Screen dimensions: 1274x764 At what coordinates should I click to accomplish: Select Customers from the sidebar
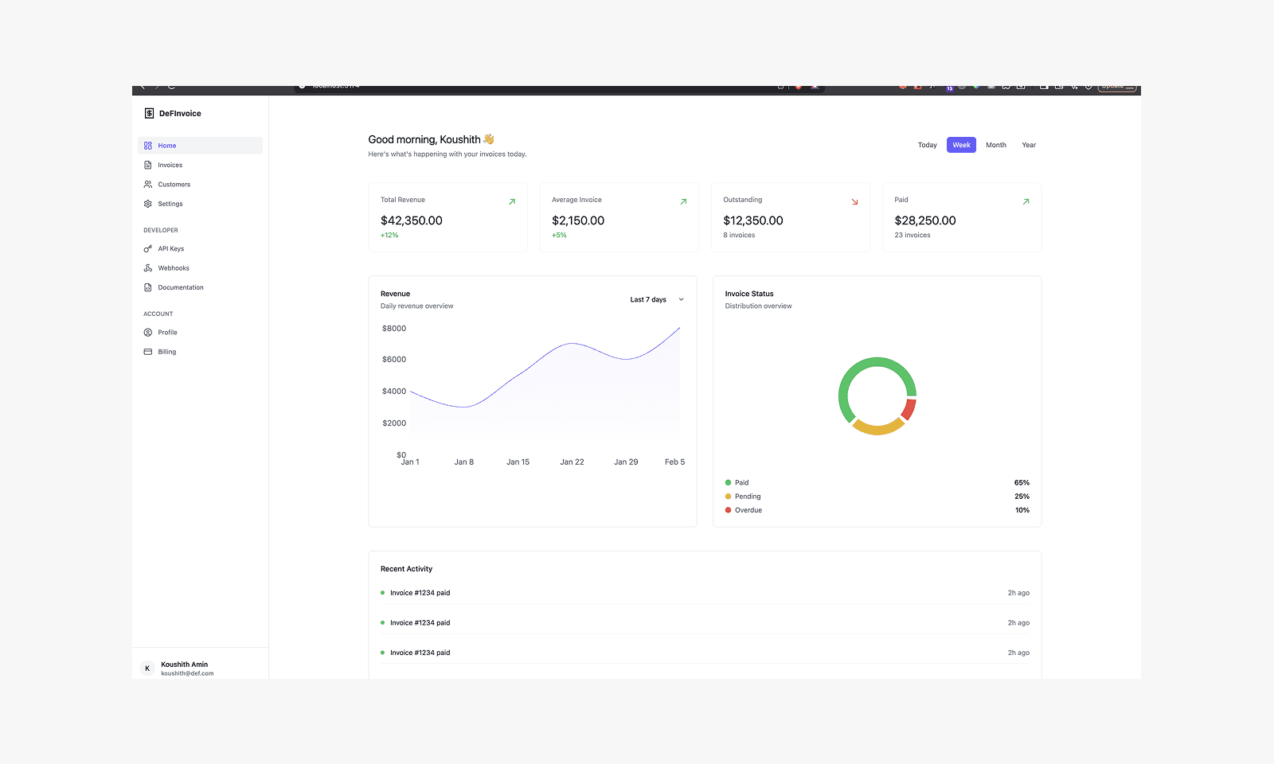point(172,184)
